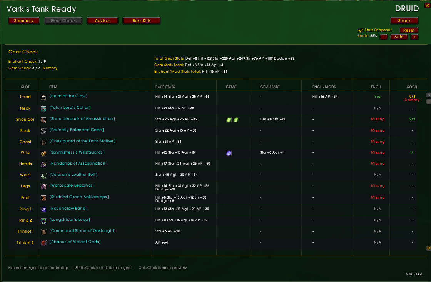
Task: Click the [Abacus of Violent Odds] link
Action: click(x=75, y=242)
